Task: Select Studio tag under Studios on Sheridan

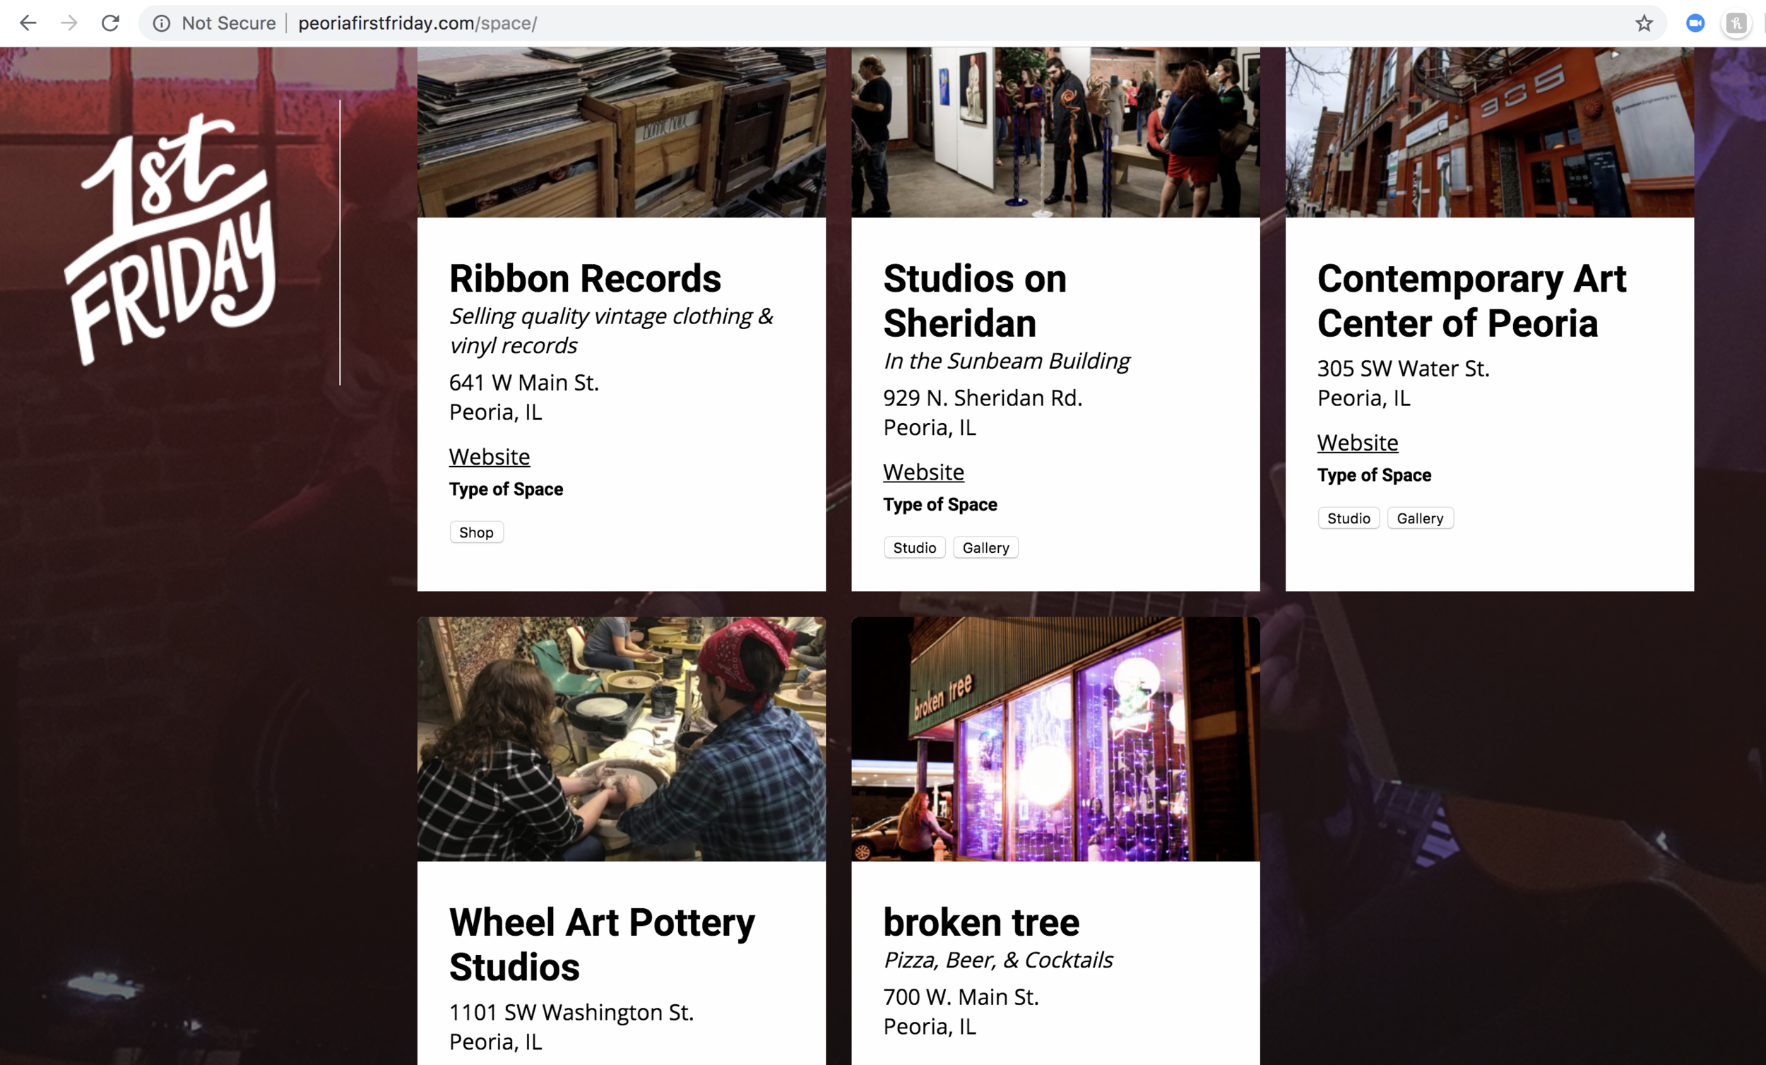Action: (914, 547)
